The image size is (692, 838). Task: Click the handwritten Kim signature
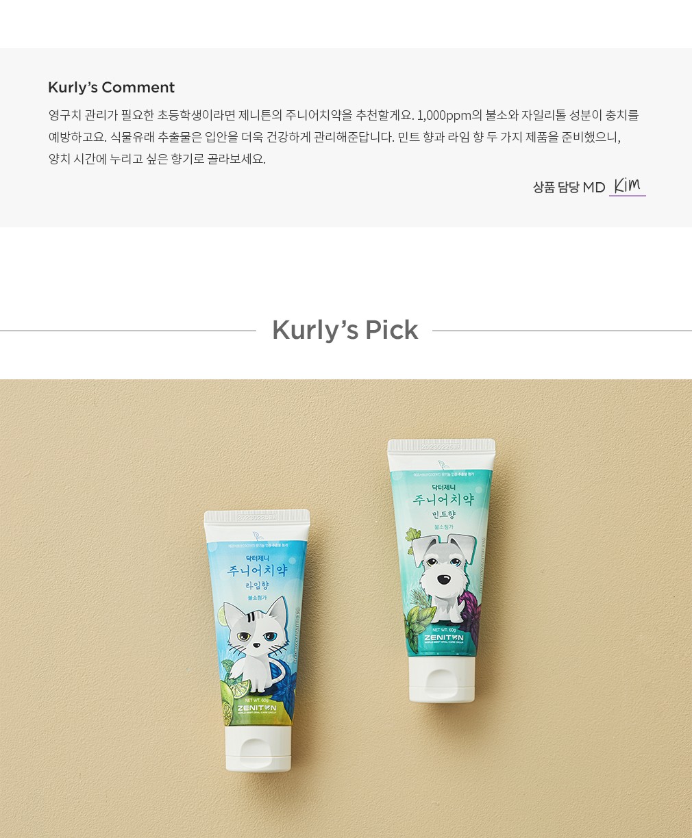point(627,185)
